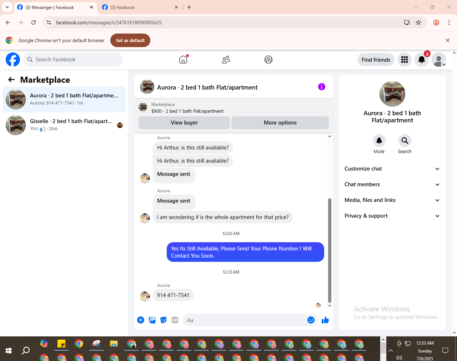Open Windows taskbar search
Viewport: 457px width, 361px height.
pyautogui.click(x=26, y=351)
